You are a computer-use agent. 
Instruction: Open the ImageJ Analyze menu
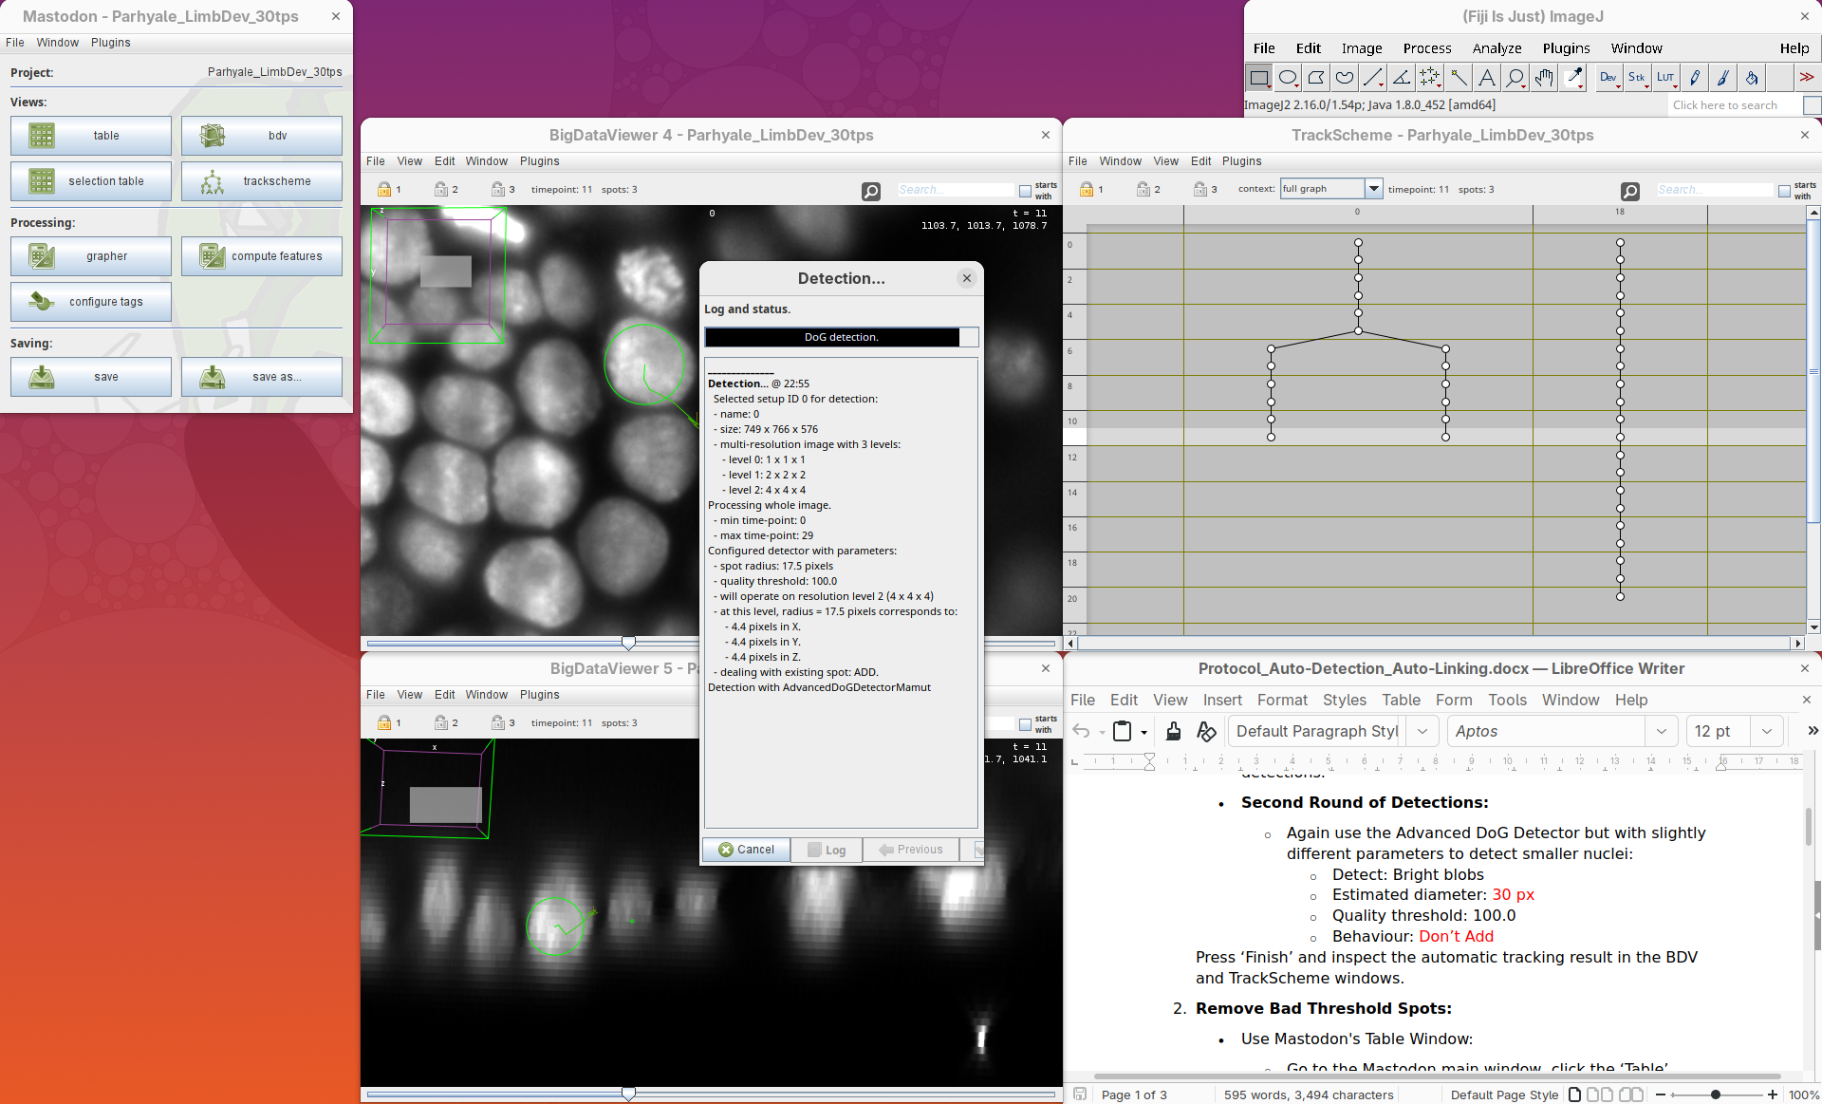click(x=1497, y=48)
